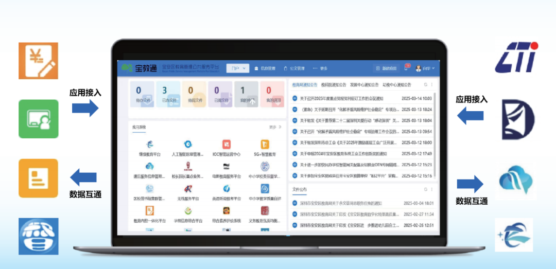
Task: Click the refresh icon in the notice panel
Action: point(425,85)
